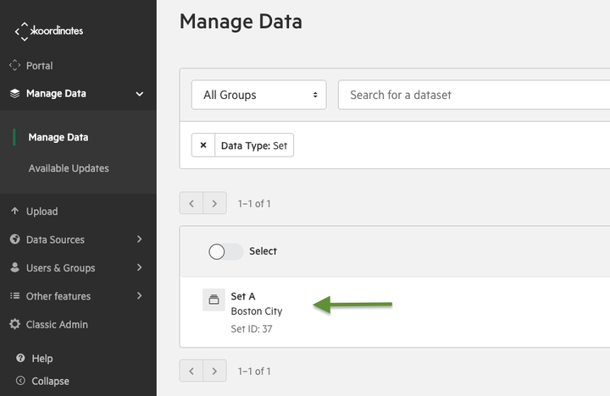Open the All Groups dropdown
The width and height of the screenshot is (610, 396).
258,95
